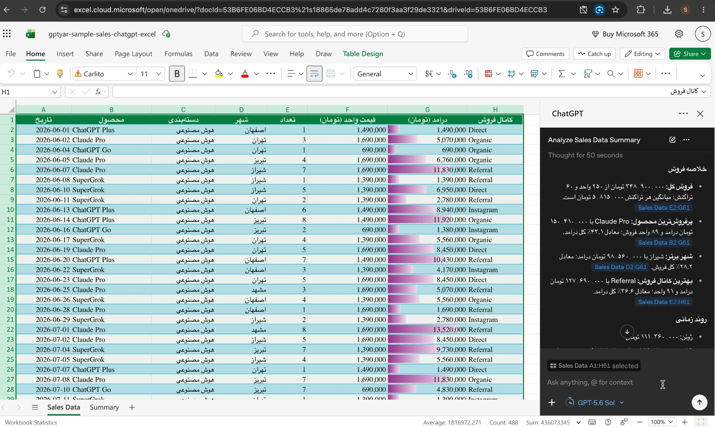Open the Microsoft 365 app launcher grid
The image size is (715, 427).
pos(7,34)
